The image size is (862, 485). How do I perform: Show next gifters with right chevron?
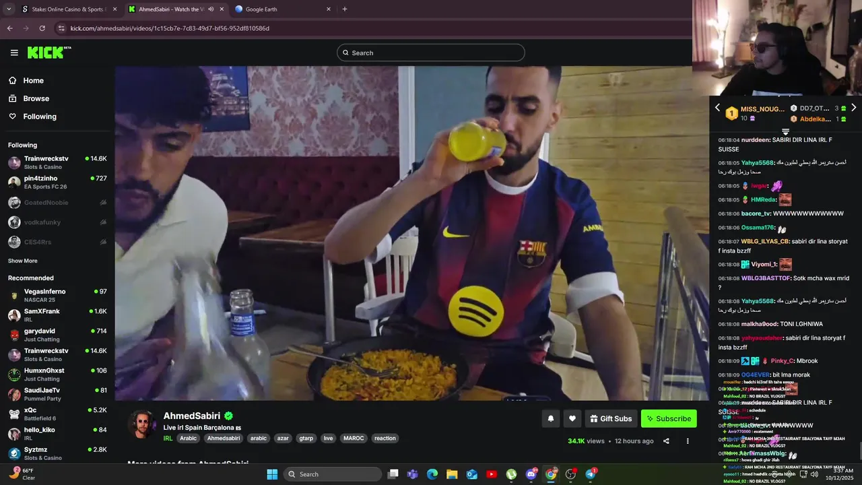[x=853, y=108]
